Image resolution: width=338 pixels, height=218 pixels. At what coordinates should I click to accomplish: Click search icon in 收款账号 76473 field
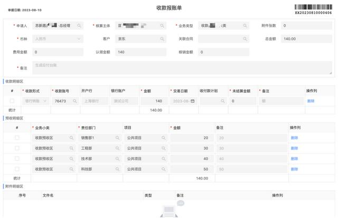(x=75, y=101)
